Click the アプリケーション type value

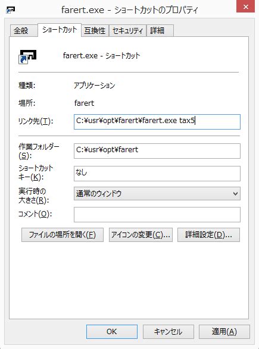pos(94,86)
